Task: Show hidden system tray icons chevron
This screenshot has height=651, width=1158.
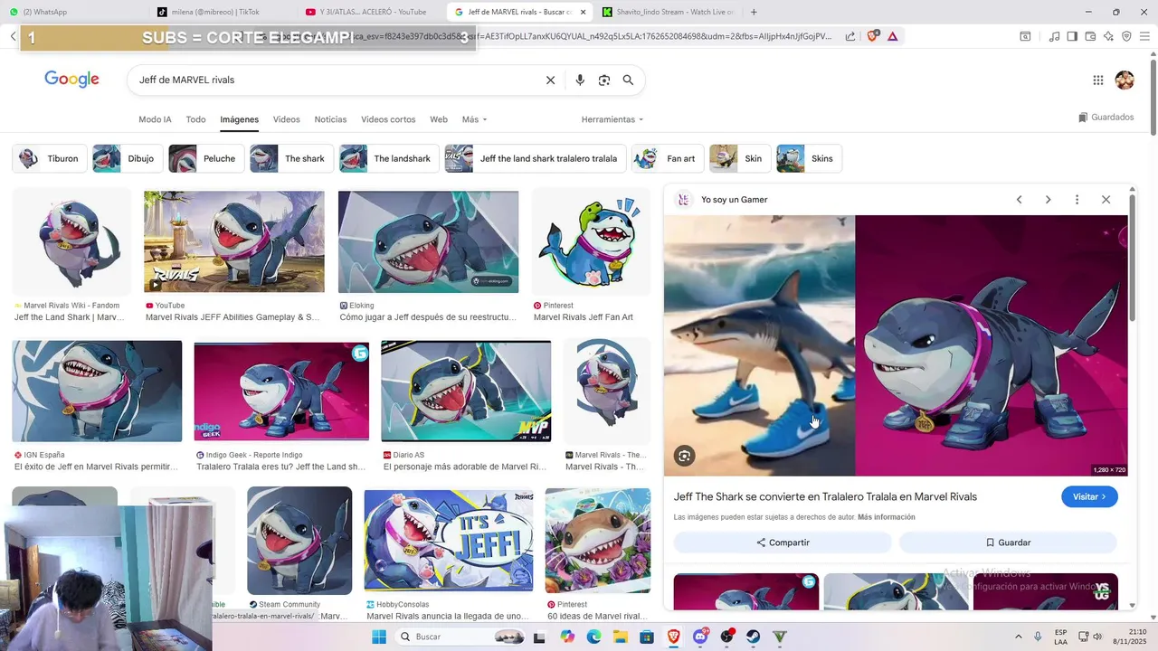Action: [x=1019, y=637]
